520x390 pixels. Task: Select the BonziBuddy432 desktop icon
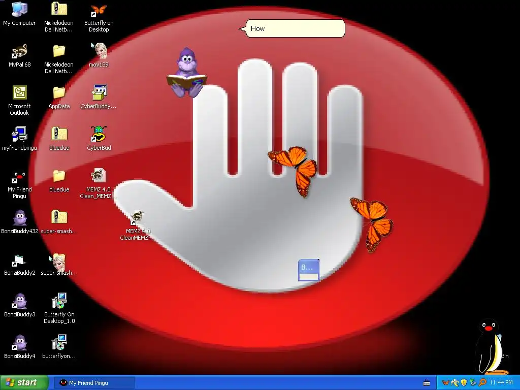(19, 222)
